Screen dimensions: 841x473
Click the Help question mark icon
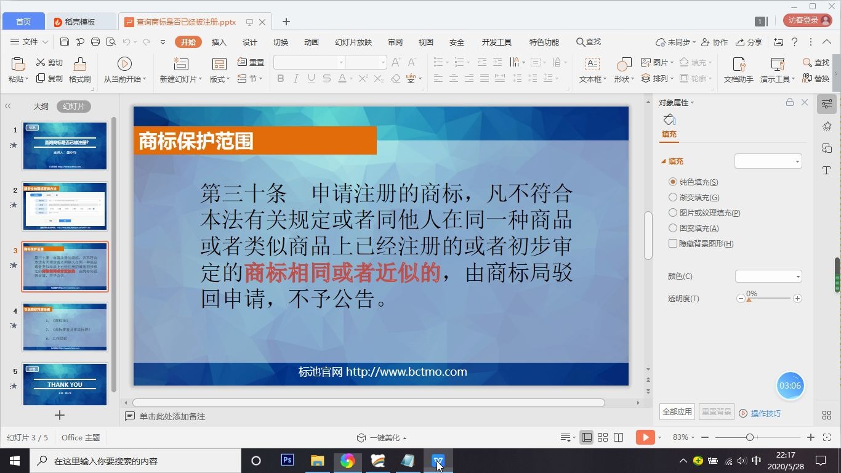[795, 42]
